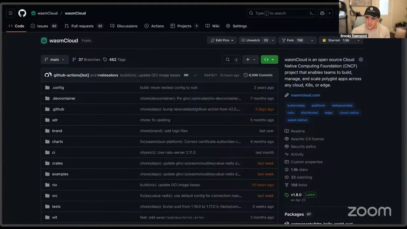Click the license scale icon
The height and width of the screenshot is (229, 407).
287,139
